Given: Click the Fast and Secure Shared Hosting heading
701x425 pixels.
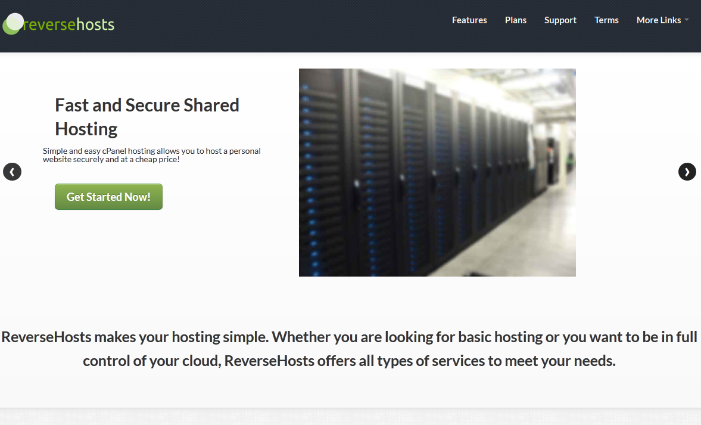Looking at the screenshot, I should point(147,117).
